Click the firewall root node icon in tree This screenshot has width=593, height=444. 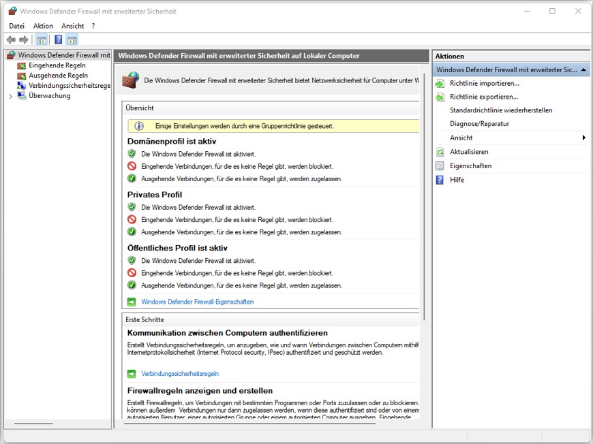[x=11, y=55]
